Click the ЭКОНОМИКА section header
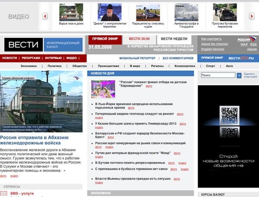259x197 pixels. coord(140,193)
